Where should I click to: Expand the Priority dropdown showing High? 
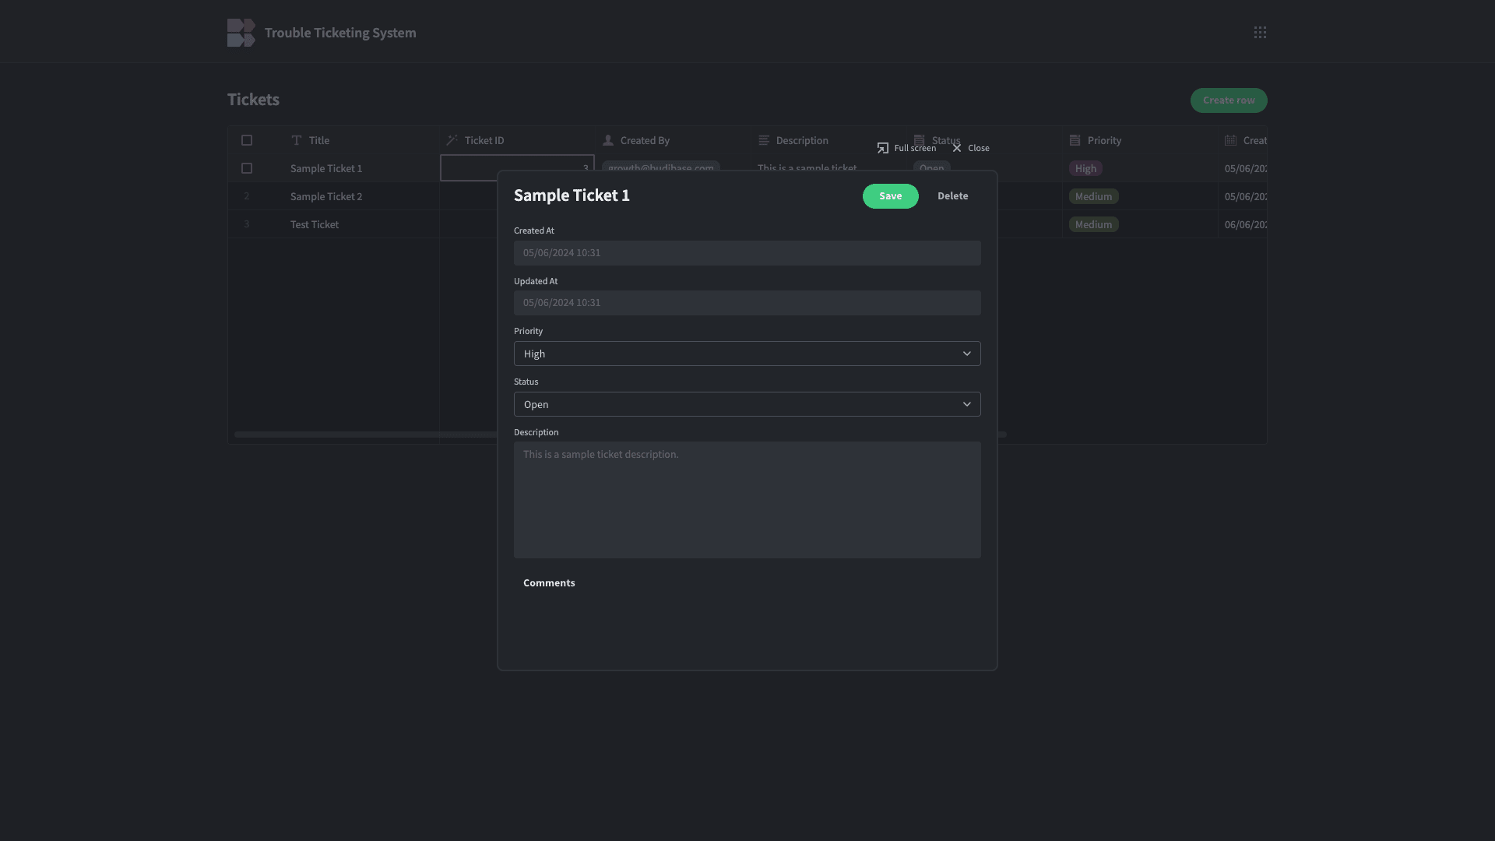click(x=747, y=354)
